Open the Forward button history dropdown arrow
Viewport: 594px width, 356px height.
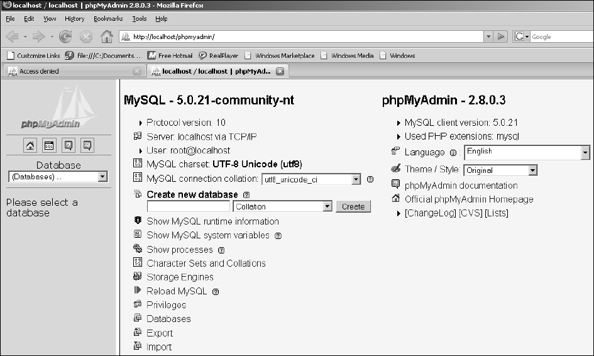click(52, 36)
